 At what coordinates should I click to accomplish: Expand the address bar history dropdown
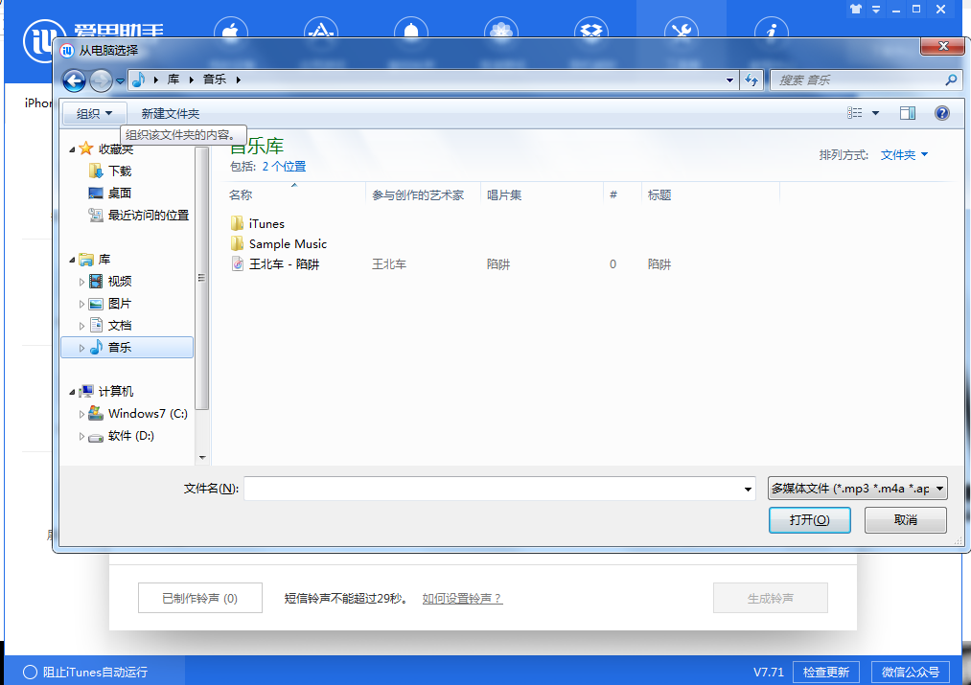tap(729, 80)
